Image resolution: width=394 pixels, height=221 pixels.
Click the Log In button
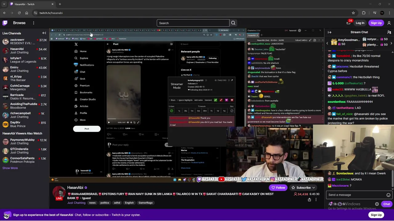tap(360, 23)
